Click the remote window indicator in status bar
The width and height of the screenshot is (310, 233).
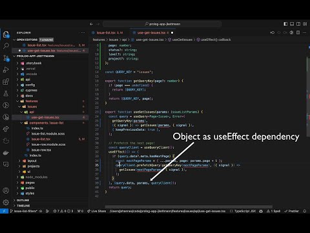[x=4, y=211]
